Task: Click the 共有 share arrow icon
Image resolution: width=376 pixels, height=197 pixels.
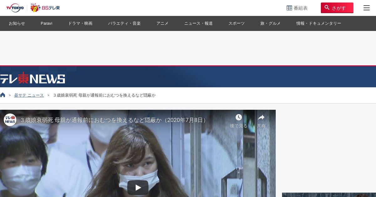Action: point(261,117)
